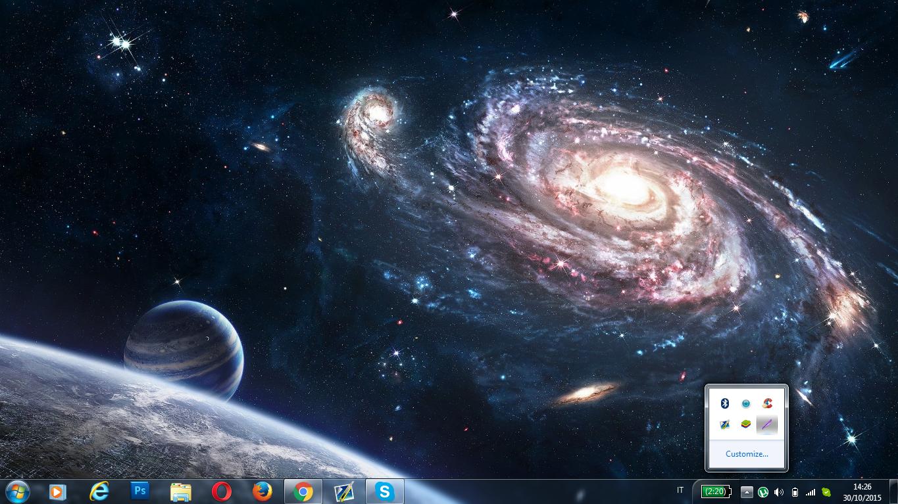This screenshot has width=898, height=504.
Task: Open BlueStacks icon in tray popup
Action: tap(746, 424)
